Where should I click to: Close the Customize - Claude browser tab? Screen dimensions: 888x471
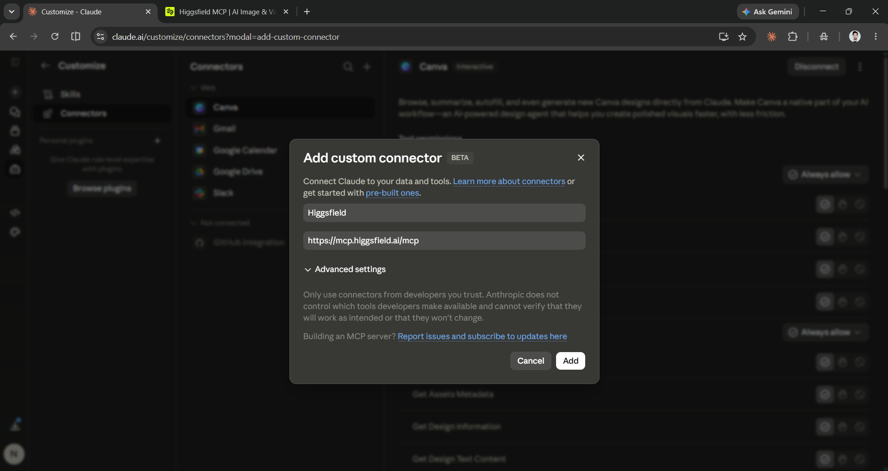pyautogui.click(x=148, y=12)
